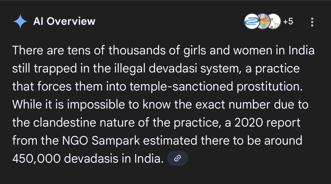Viewport: 331px width, 184px height.
Task: Click the source link chip icon
Action: (178, 158)
